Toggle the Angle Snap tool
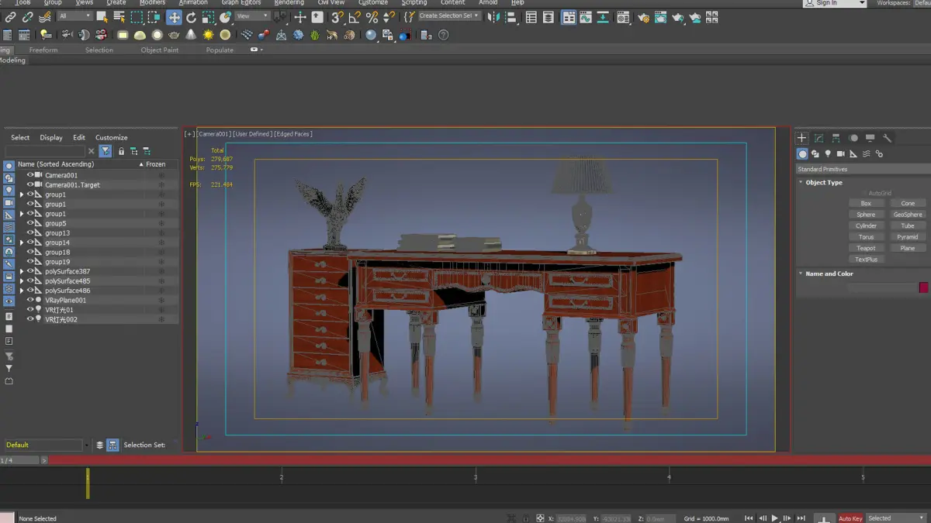The width and height of the screenshot is (931, 523). pyautogui.click(x=354, y=17)
